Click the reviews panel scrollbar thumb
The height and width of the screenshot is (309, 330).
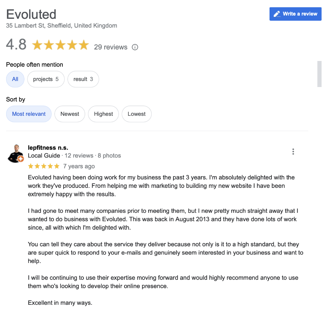coord(319,74)
